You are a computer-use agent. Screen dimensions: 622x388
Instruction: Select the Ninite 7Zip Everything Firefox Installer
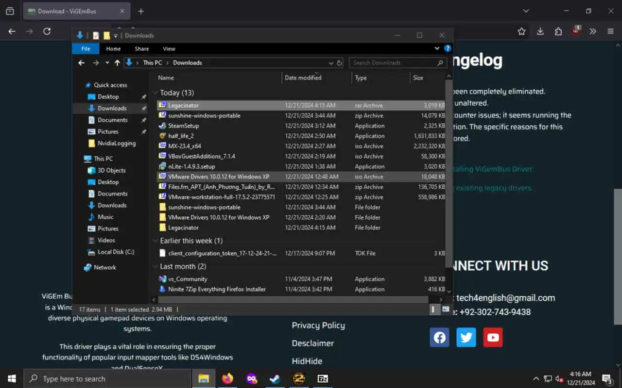point(301,289)
